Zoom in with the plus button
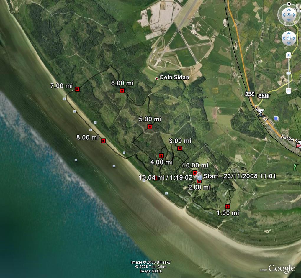 (289, 55)
